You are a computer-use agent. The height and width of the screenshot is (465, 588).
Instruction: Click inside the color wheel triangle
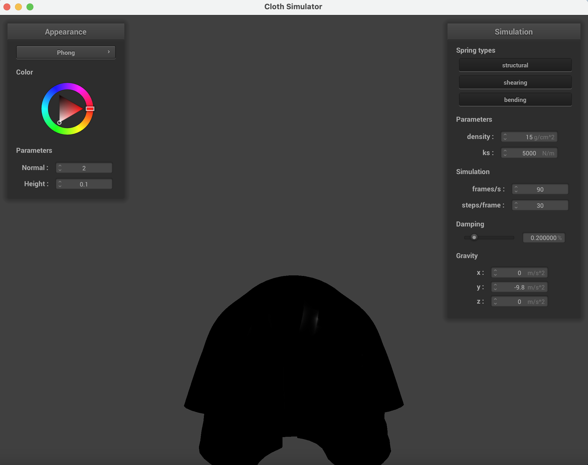pos(68,109)
